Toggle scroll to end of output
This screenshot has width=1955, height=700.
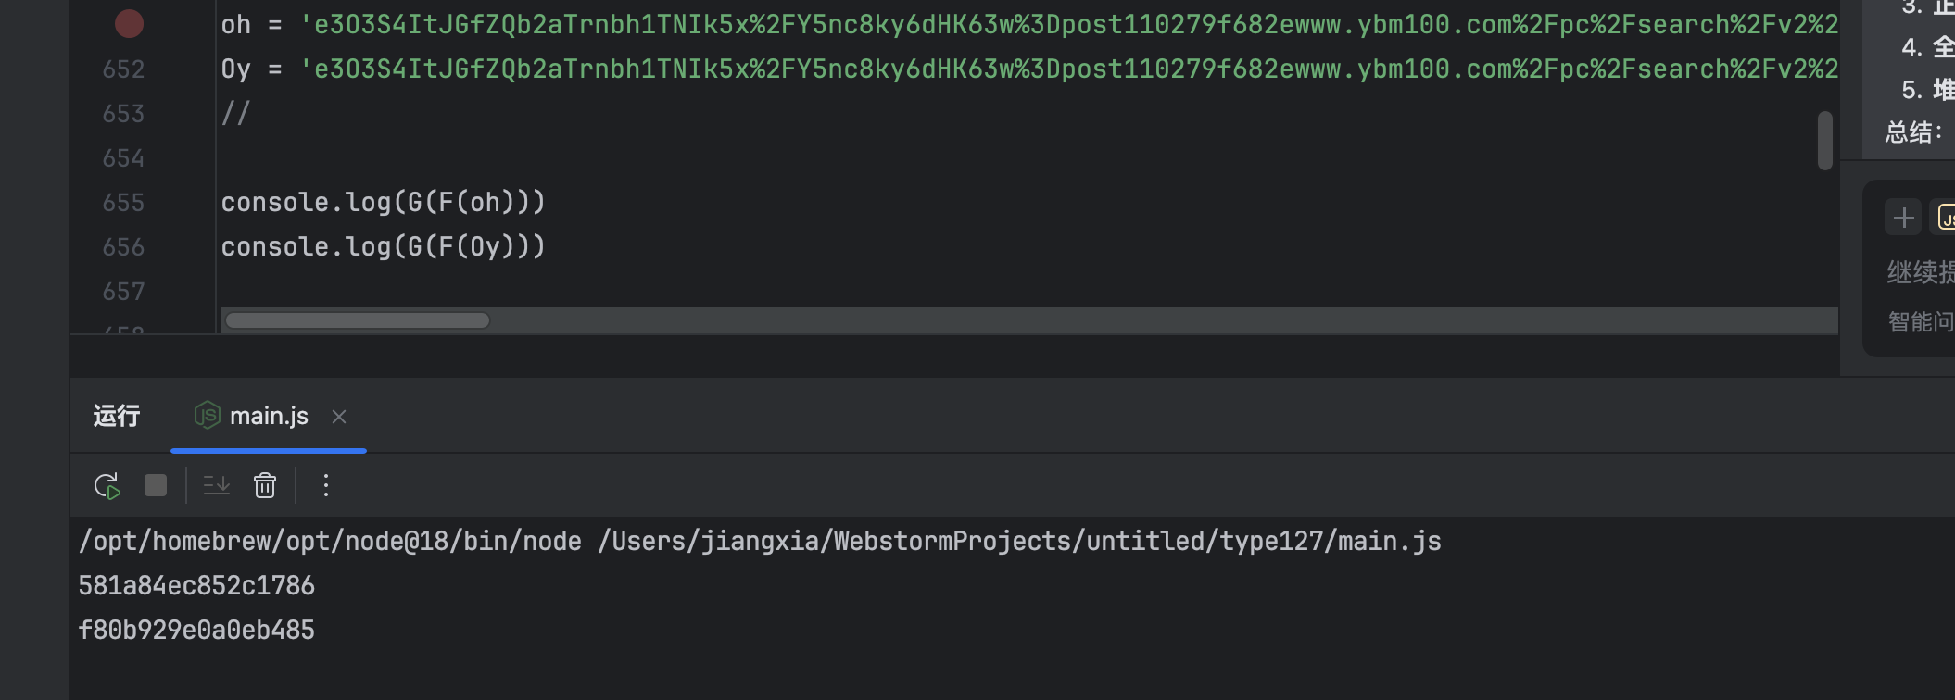(x=217, y=485)
